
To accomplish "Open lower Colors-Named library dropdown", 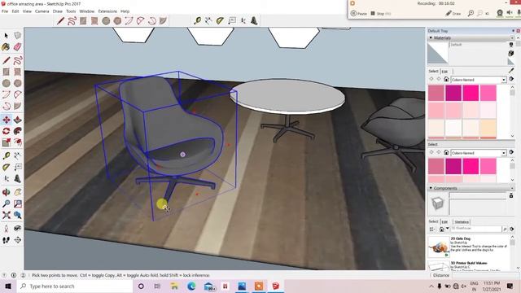I will coord(504,153).
